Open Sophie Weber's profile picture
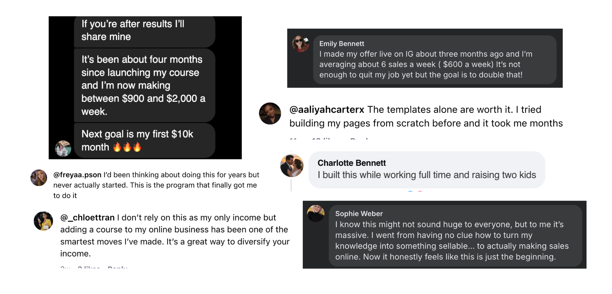This screenshot has height=294, width=612. click(316, 213)
